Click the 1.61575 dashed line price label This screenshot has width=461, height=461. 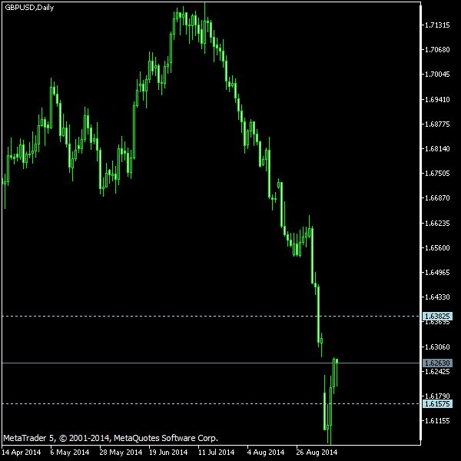tap(437, 403)
